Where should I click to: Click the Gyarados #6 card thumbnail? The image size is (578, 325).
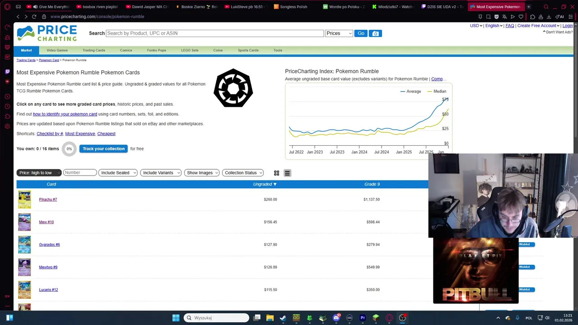(x=24, y=245)
